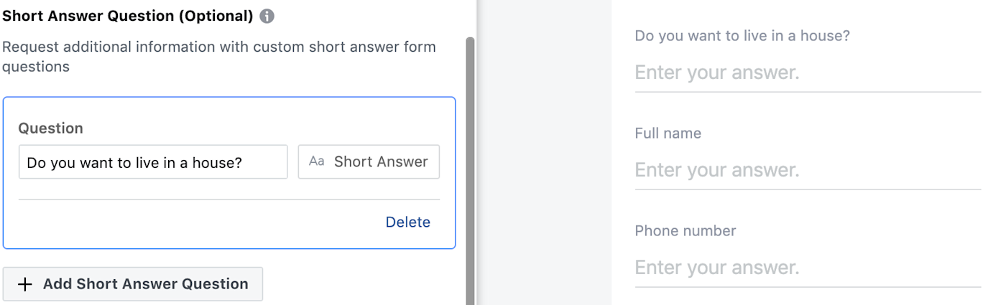Click the Phone number preview label
This screenshot has width=1006, height=305.
click(x=686, y=231)
